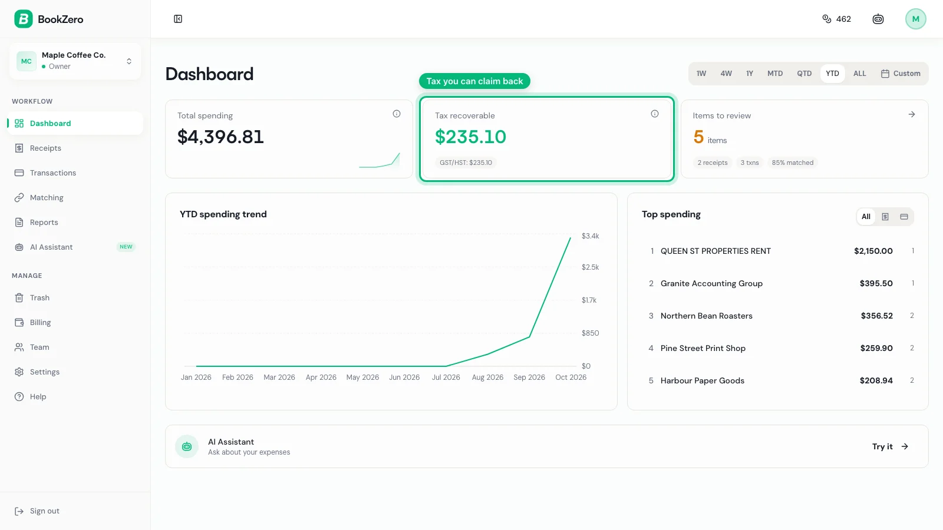The width and height of the screenshot is (943, 530).
Task: Click the GST/HST: $235.10 chip
Action: pyautogui.click(x=466, y=163)
